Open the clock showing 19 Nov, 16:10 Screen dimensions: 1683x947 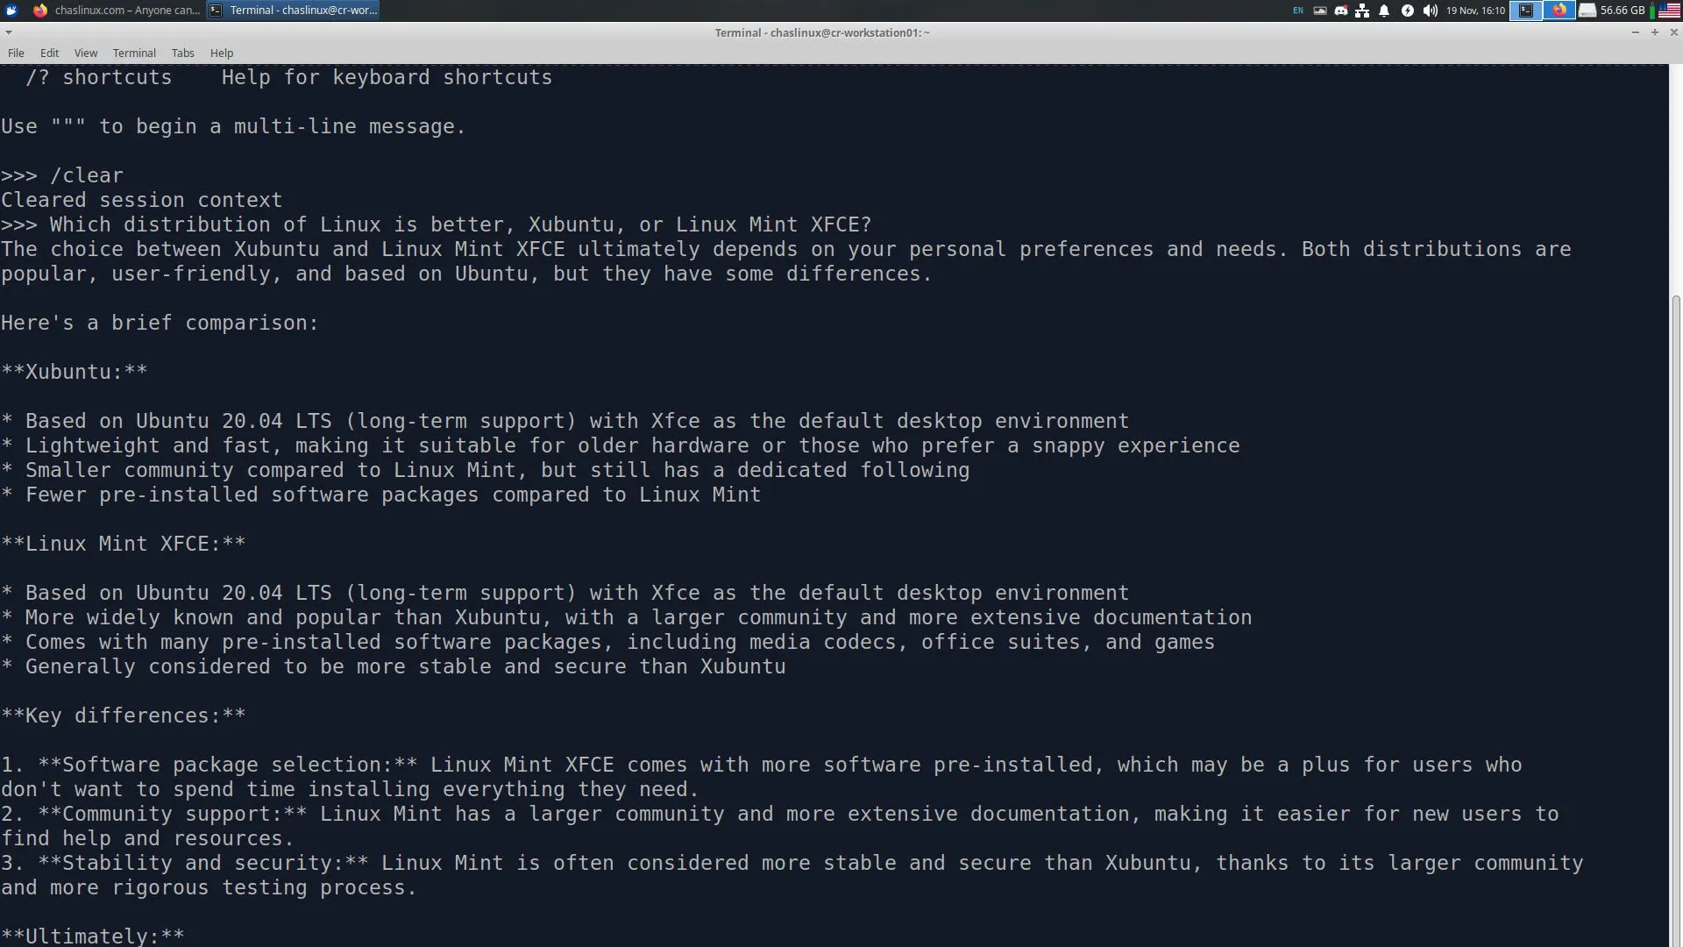tap(1475, 11)
